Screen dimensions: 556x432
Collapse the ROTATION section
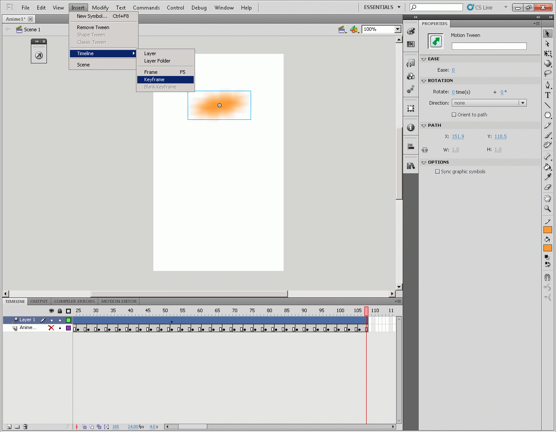424,81
